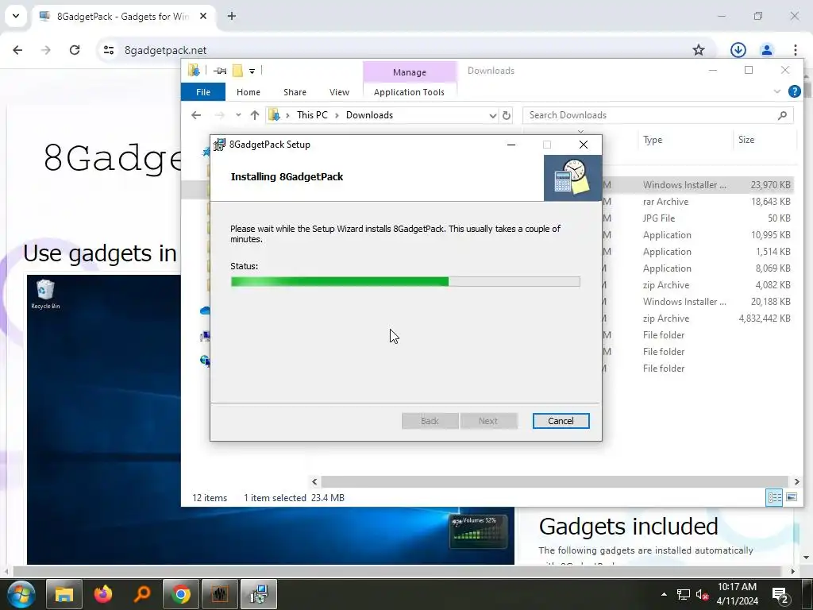Open Customize Quick Access Toolbar dropdown

click(x=252, y=71)
